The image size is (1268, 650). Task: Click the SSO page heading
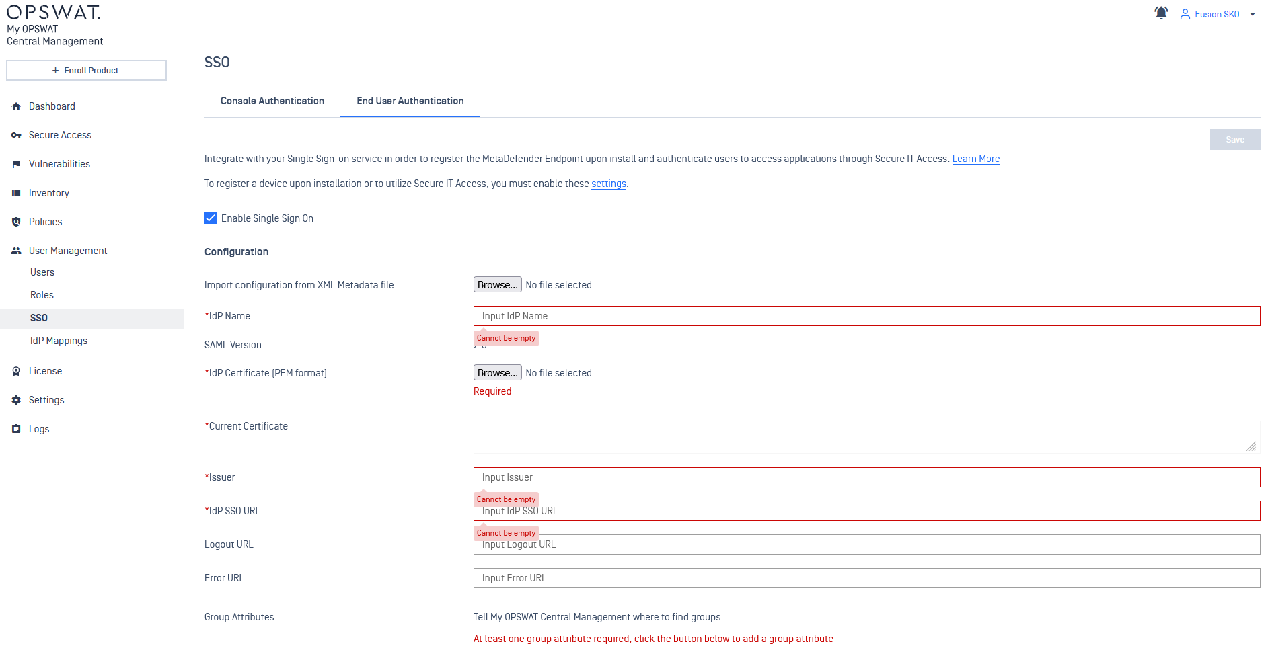pyautogui.click(x=217, y=63)
